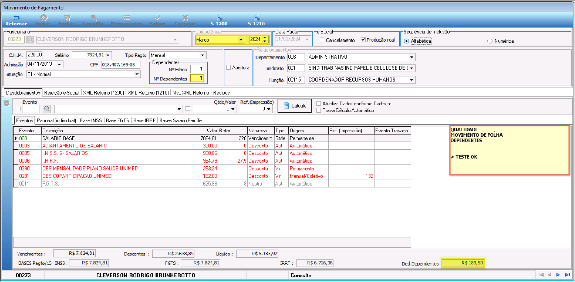Open the Admissão date dropdown
This screenshot has width=575, height=282.
(x=60, y=65)
